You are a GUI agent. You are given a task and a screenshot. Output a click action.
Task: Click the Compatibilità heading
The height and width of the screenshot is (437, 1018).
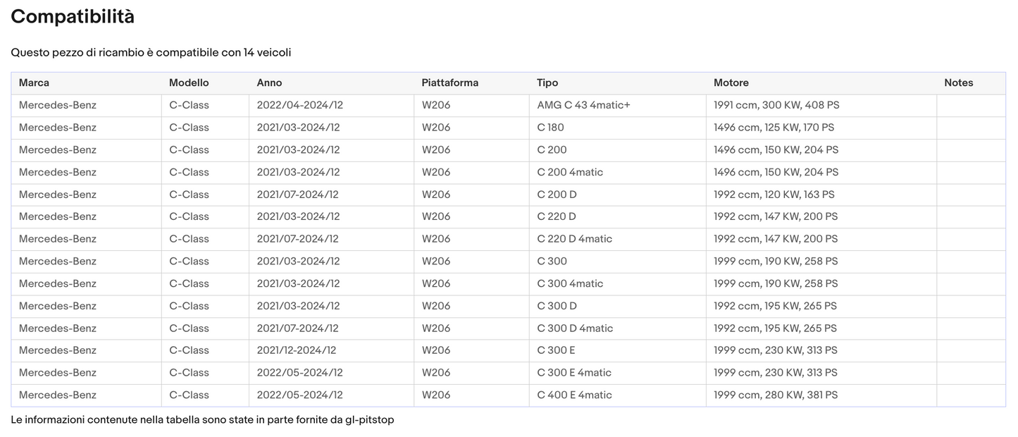tap(73, 17)
